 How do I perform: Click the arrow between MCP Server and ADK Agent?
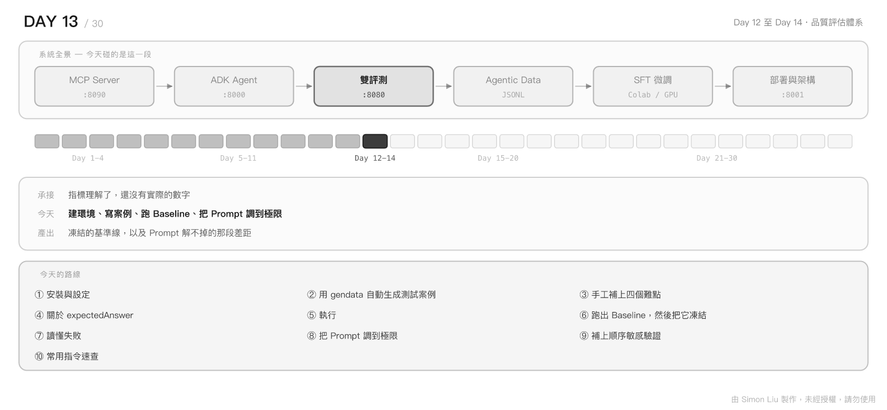[164, 86]
